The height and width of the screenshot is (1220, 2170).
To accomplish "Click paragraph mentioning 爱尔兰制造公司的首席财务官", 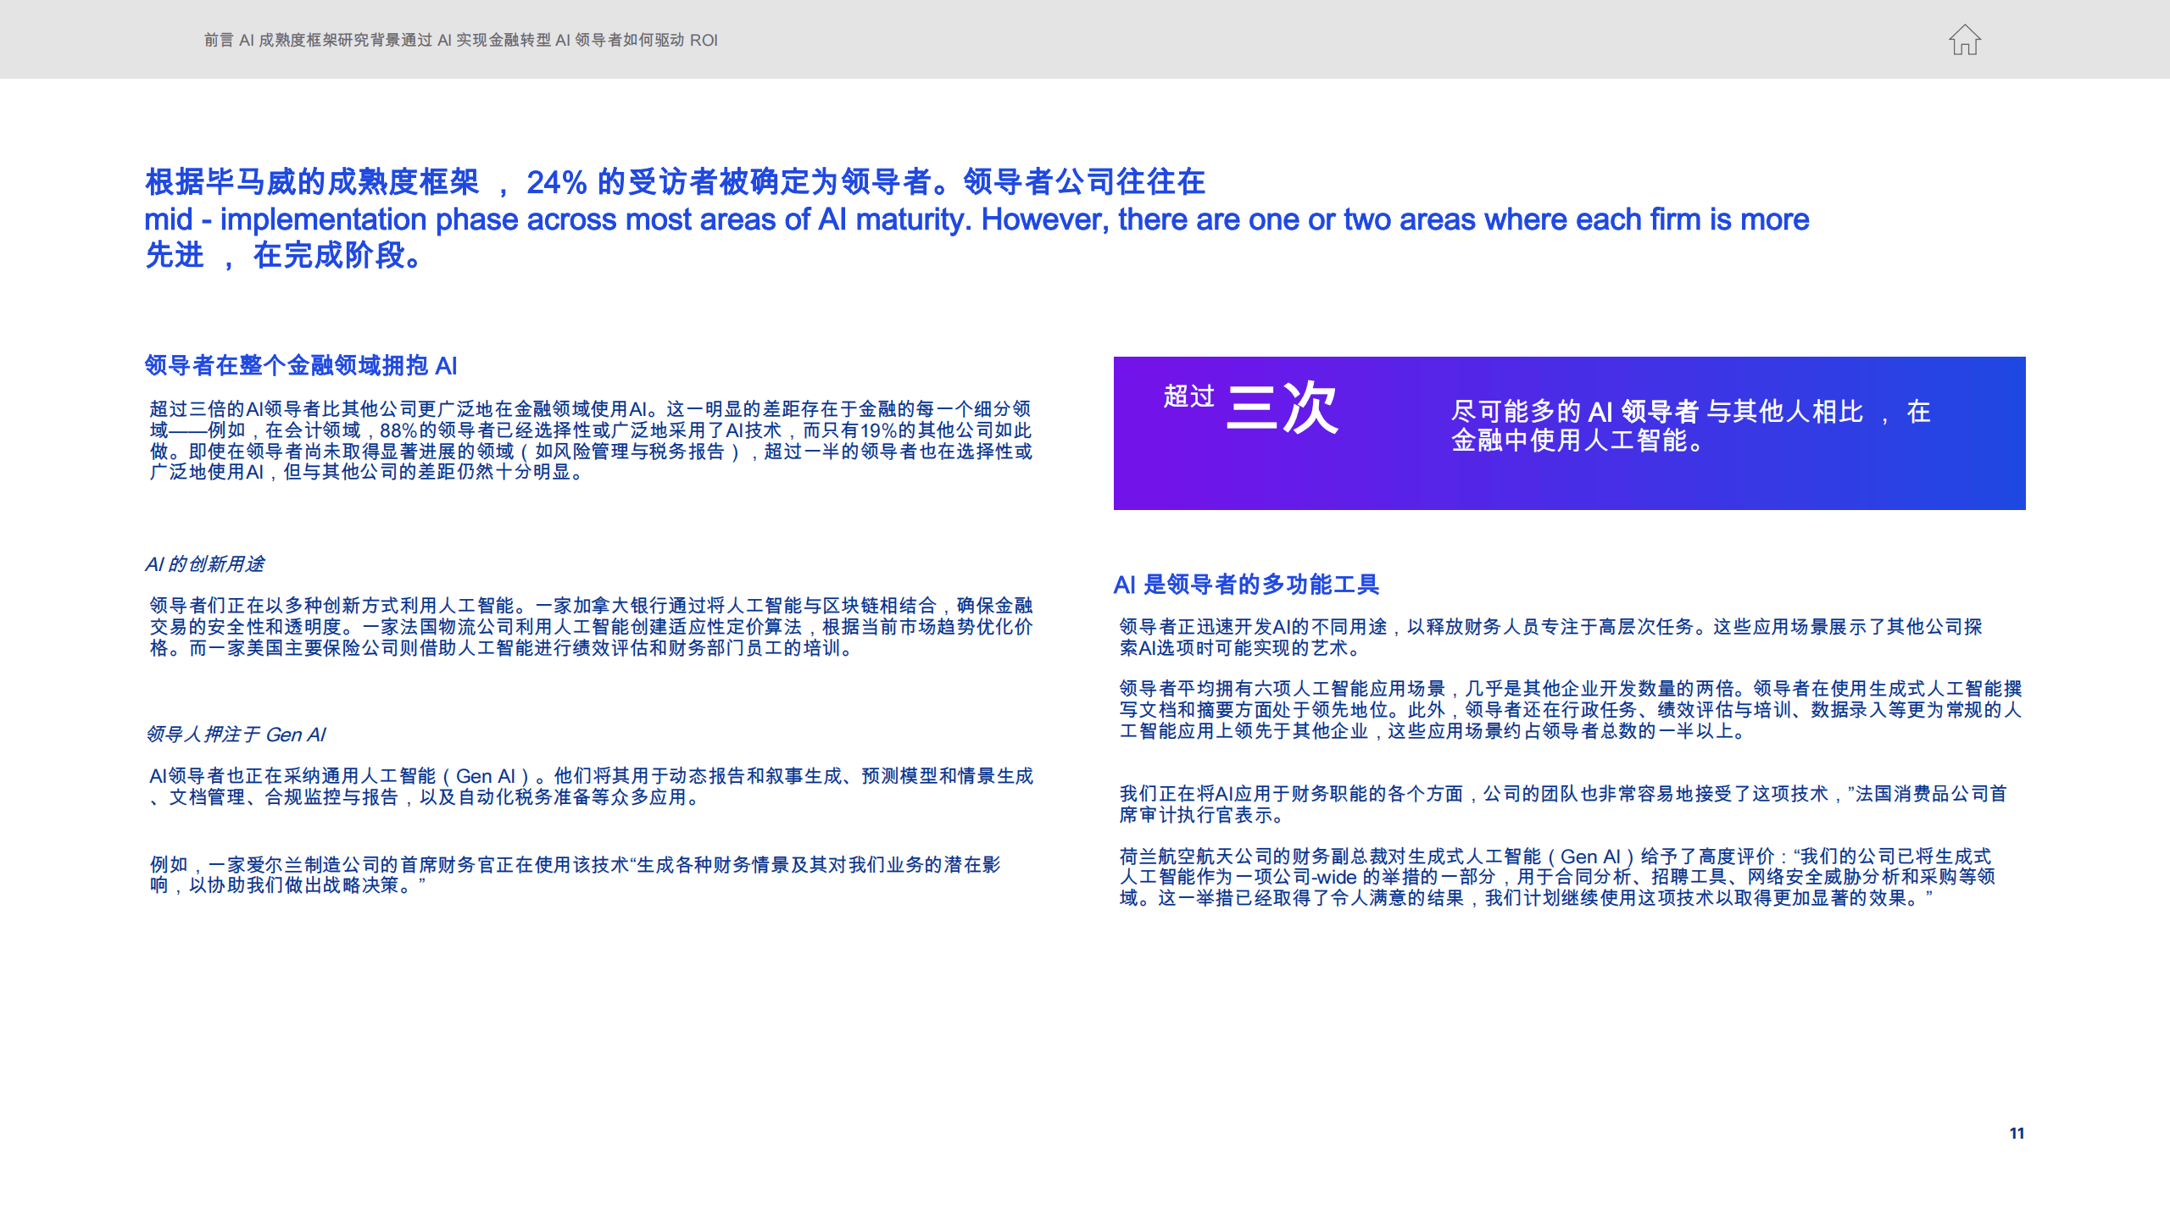I will pos(575,874).
